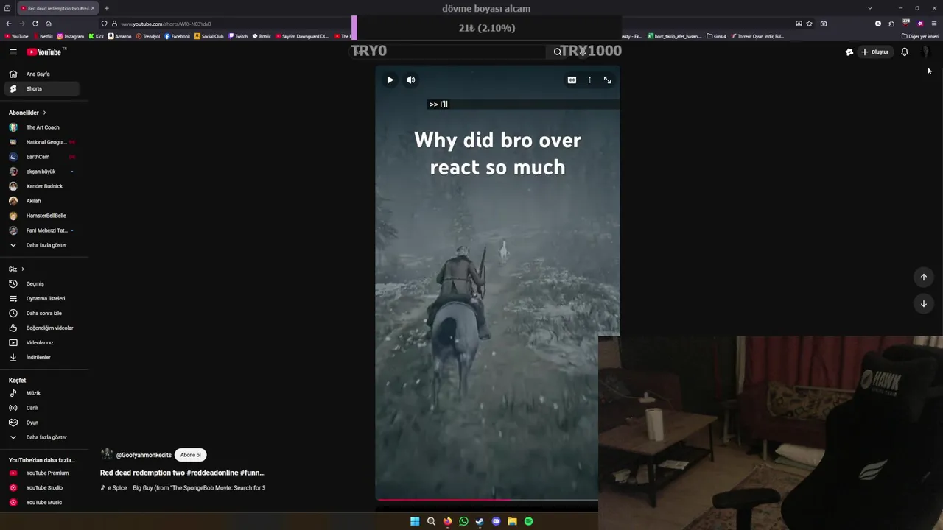
Task: Expand the Siz section chevron
Action: tap(23, 269)
